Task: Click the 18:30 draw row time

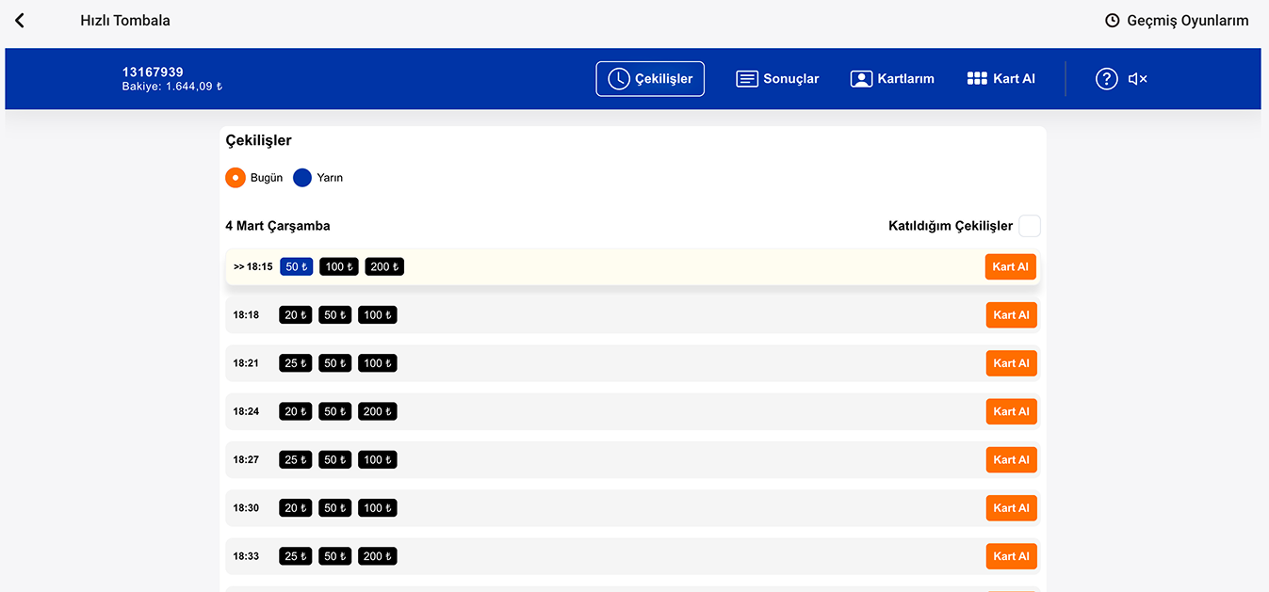Action: coord(246,508)
